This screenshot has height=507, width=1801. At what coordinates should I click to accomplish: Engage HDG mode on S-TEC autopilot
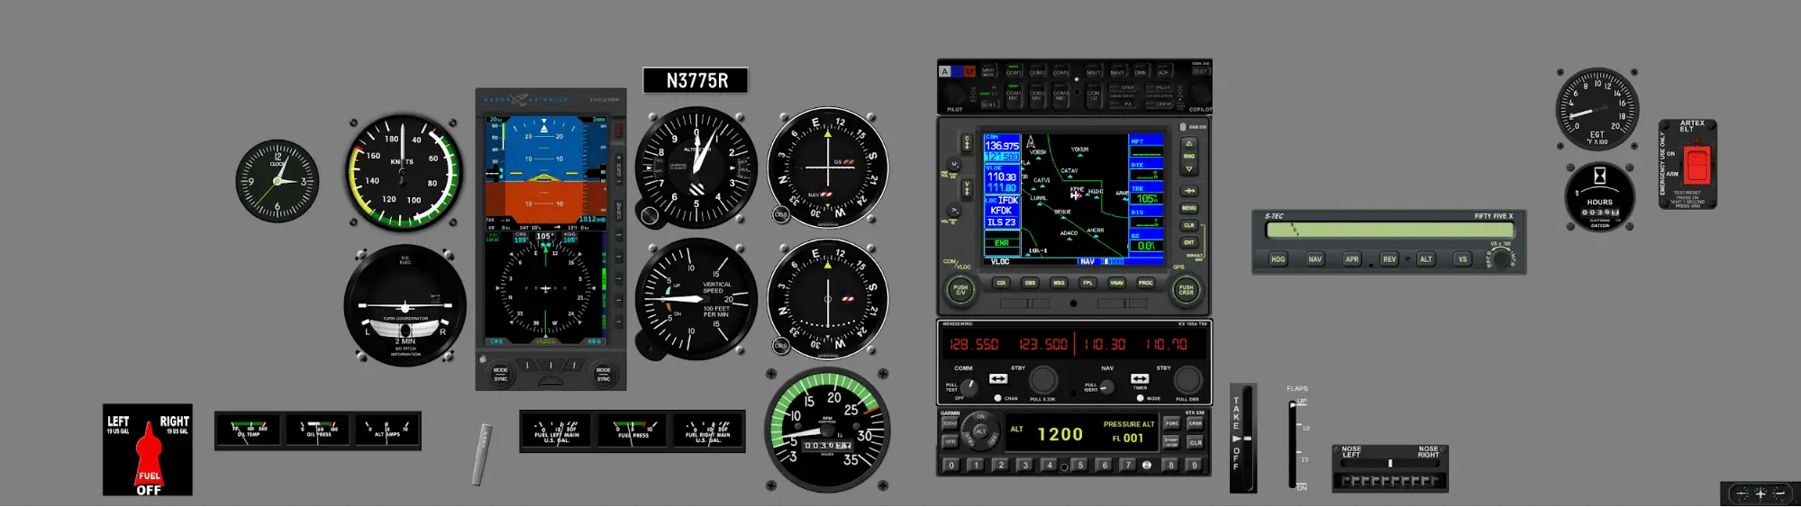click(x=1278, y=259)
